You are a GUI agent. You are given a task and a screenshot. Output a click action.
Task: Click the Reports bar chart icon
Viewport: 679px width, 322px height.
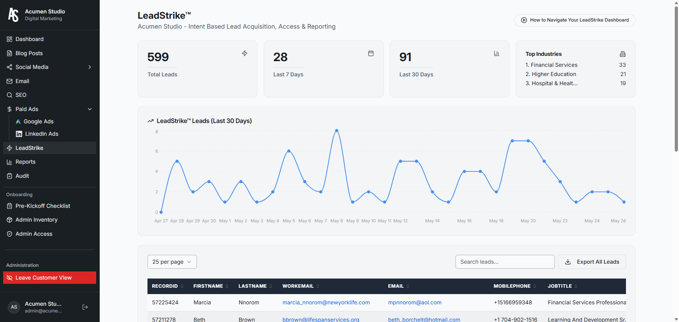coord(10,162)
